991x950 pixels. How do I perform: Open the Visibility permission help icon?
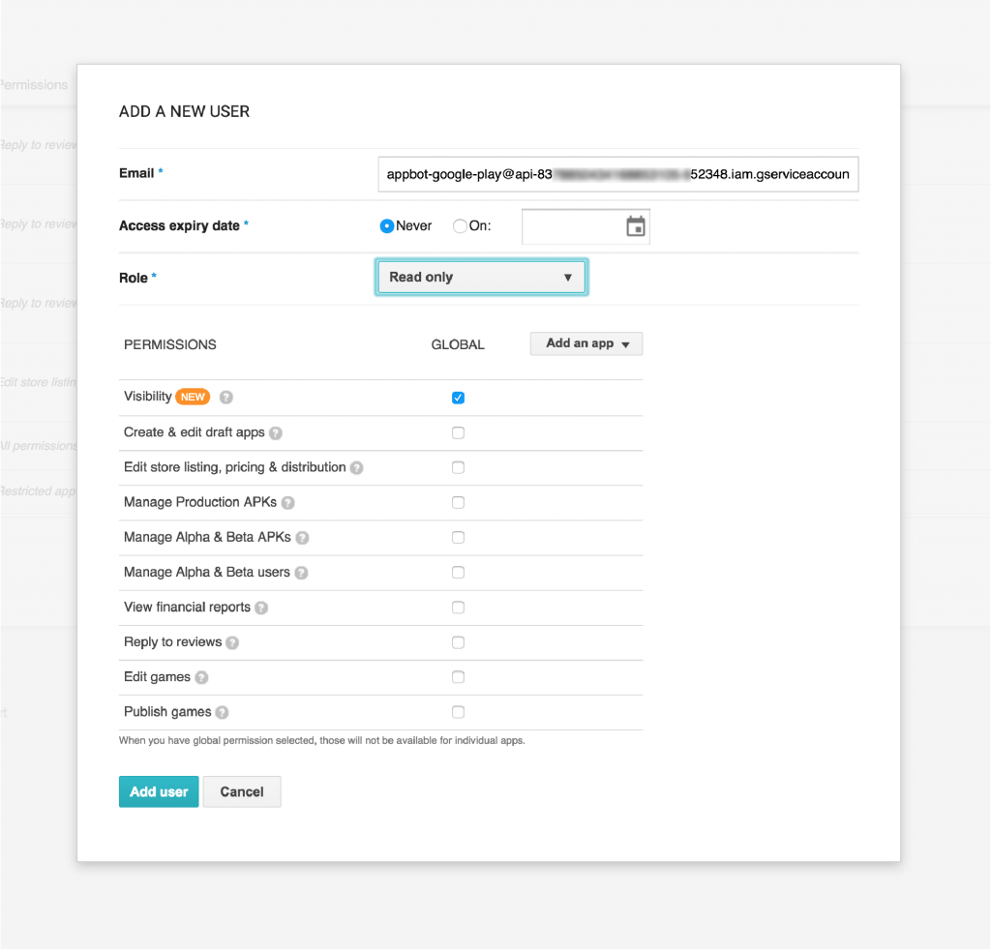click(x=225, y=397)
